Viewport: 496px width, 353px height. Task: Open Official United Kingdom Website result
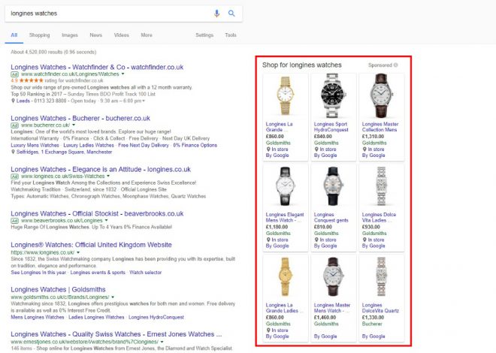click(x=91, y=245)
